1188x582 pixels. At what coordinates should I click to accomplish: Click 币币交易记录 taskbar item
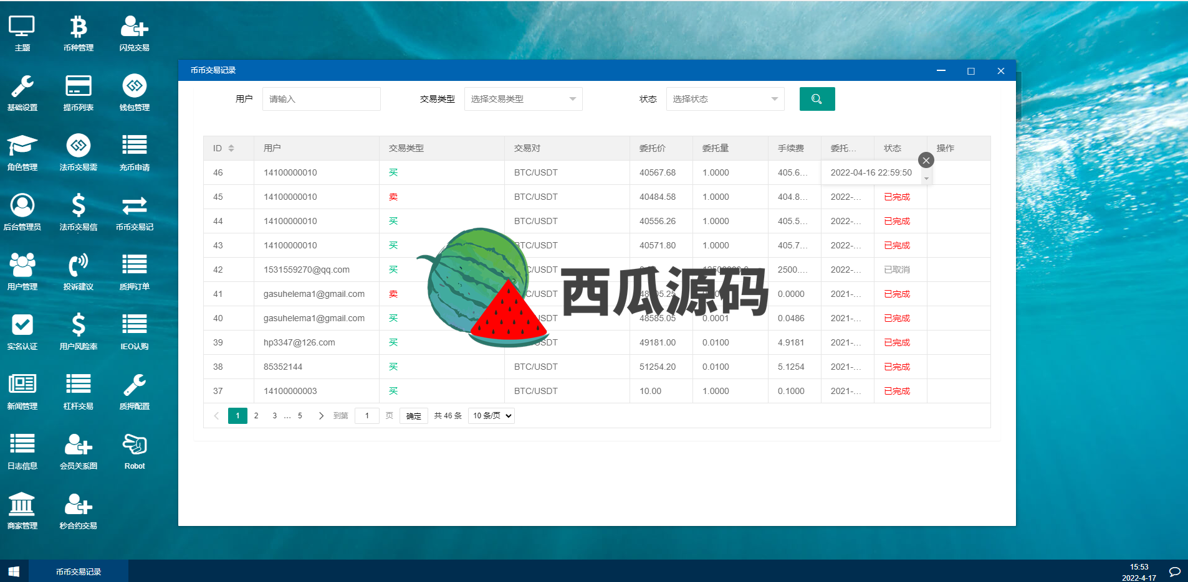pos(79,571)
